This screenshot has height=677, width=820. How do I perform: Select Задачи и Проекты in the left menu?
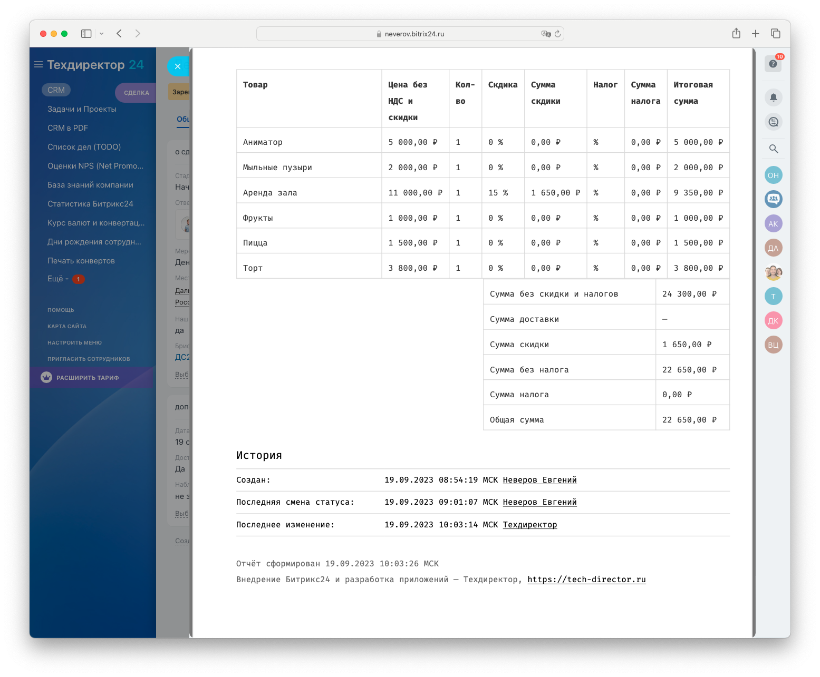point(82,109)
